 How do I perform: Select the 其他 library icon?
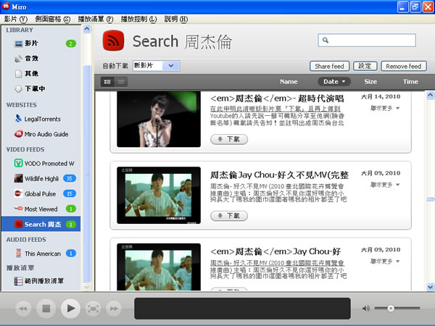pyautogui.click(x=19, y=74)
